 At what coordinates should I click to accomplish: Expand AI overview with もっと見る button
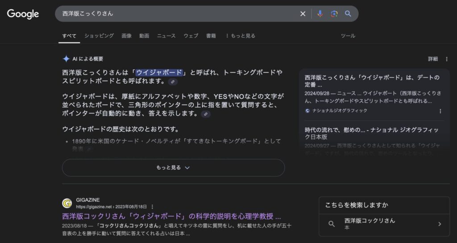point(173,168)
